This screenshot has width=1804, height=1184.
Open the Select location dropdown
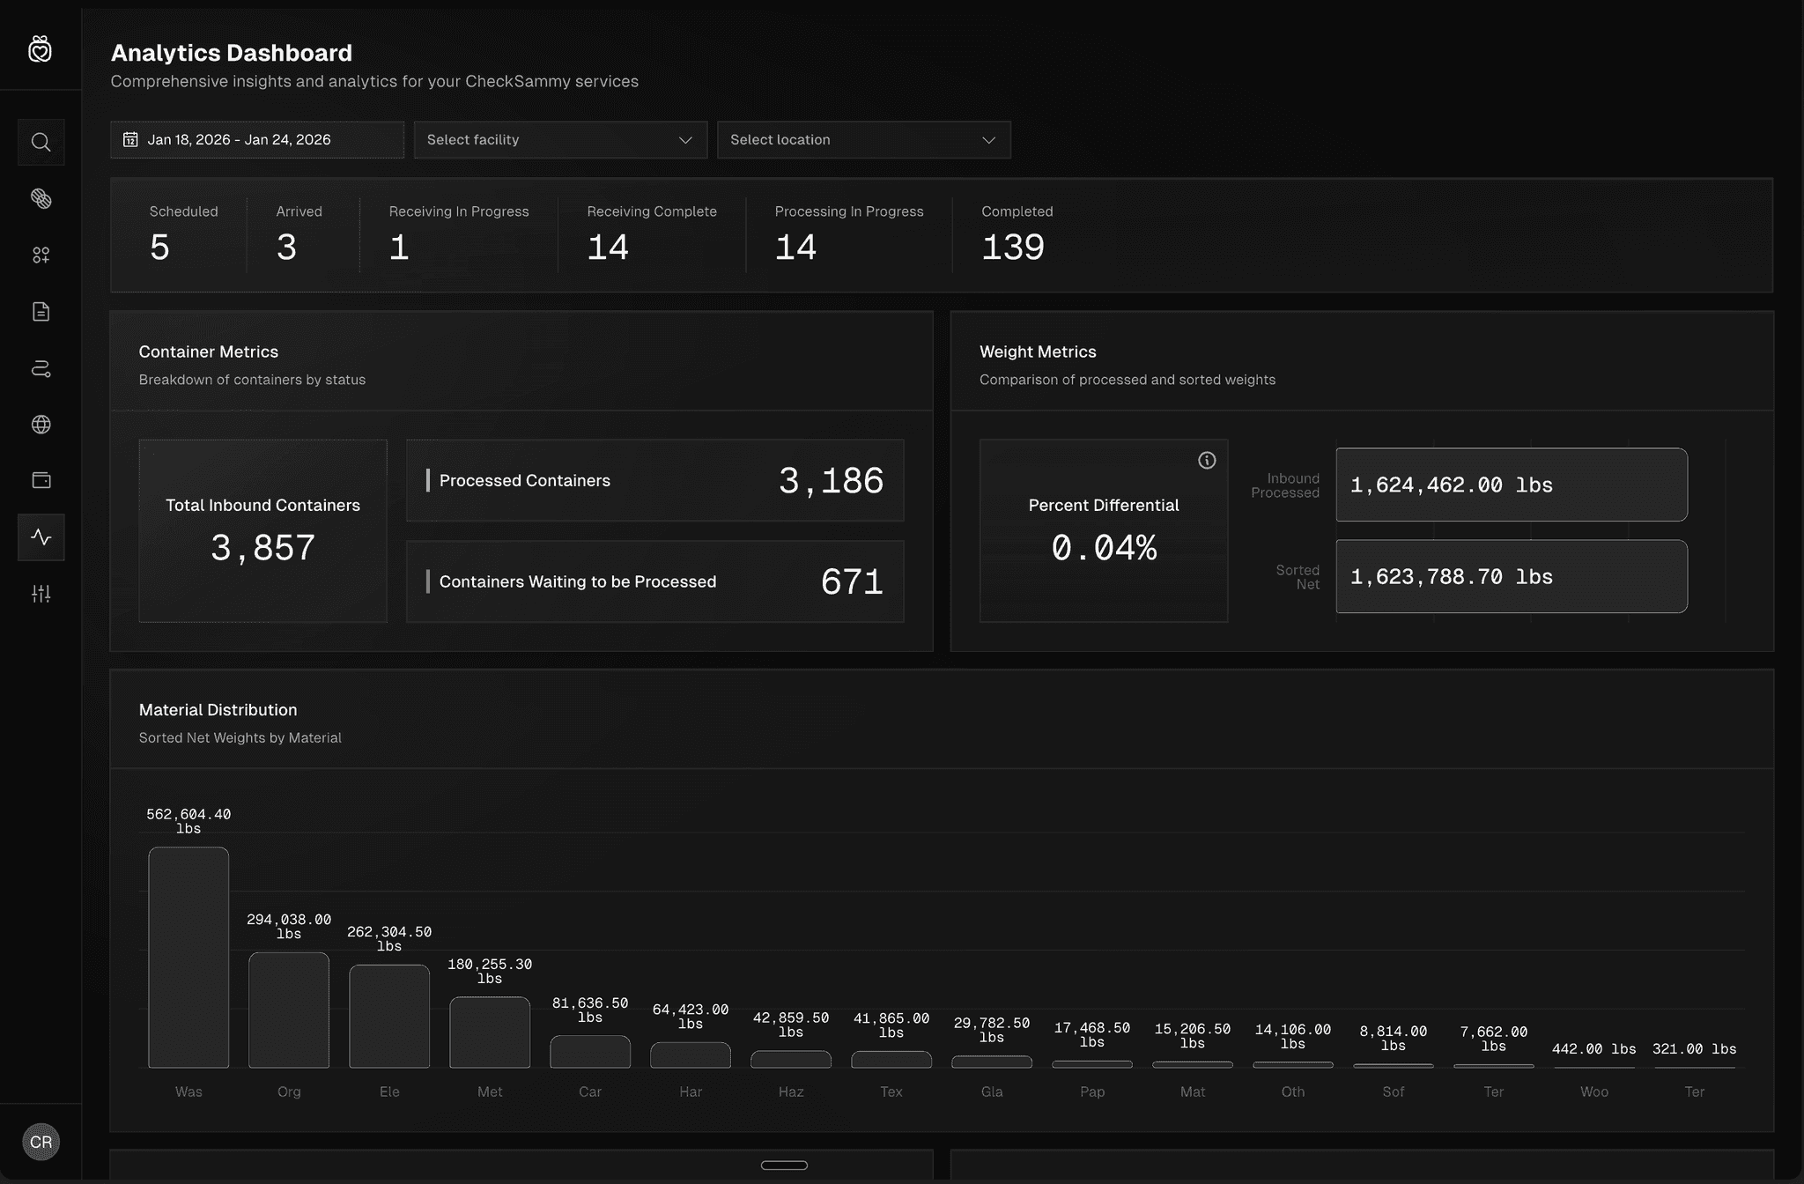863,139
